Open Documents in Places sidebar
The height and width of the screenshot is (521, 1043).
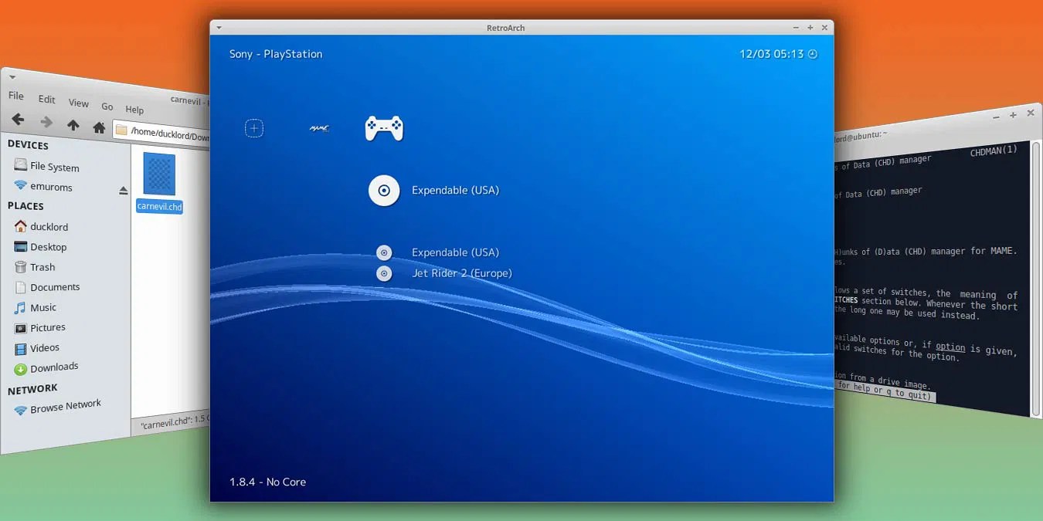click(48, 287)
